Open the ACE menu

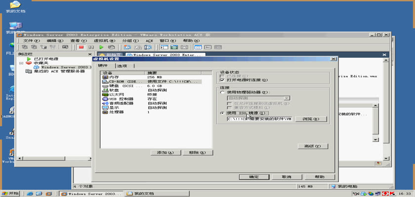point(149,40)
